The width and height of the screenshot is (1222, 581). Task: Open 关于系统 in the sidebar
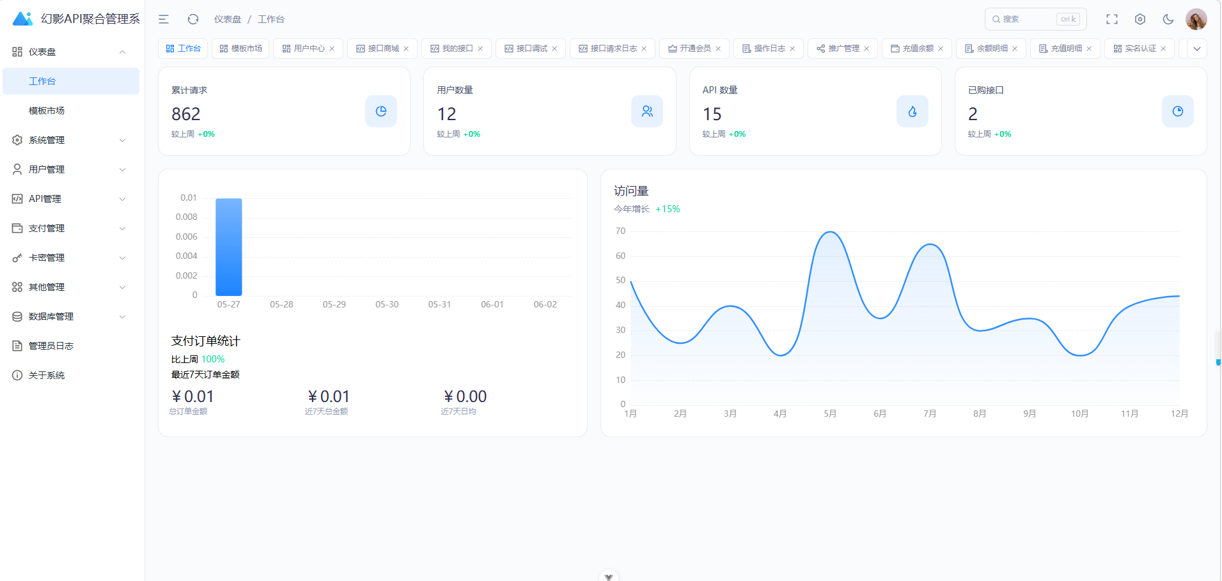click(71, 375)
